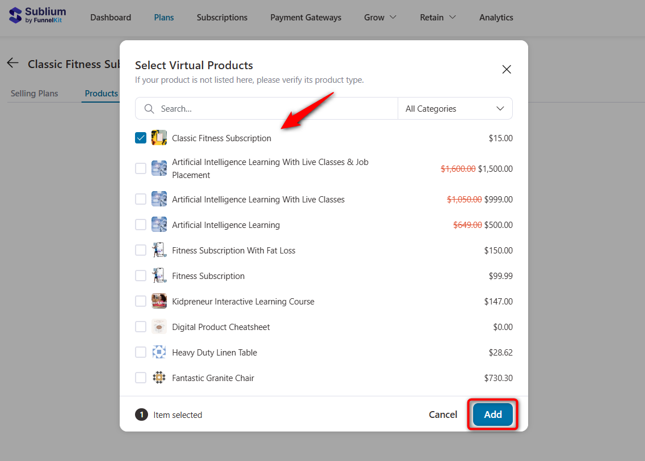The width and height of the screenshot is (645, 461).
Task: Uncheck the Classic Fitness Subscription checkbox
Action: tap(140, 137)
